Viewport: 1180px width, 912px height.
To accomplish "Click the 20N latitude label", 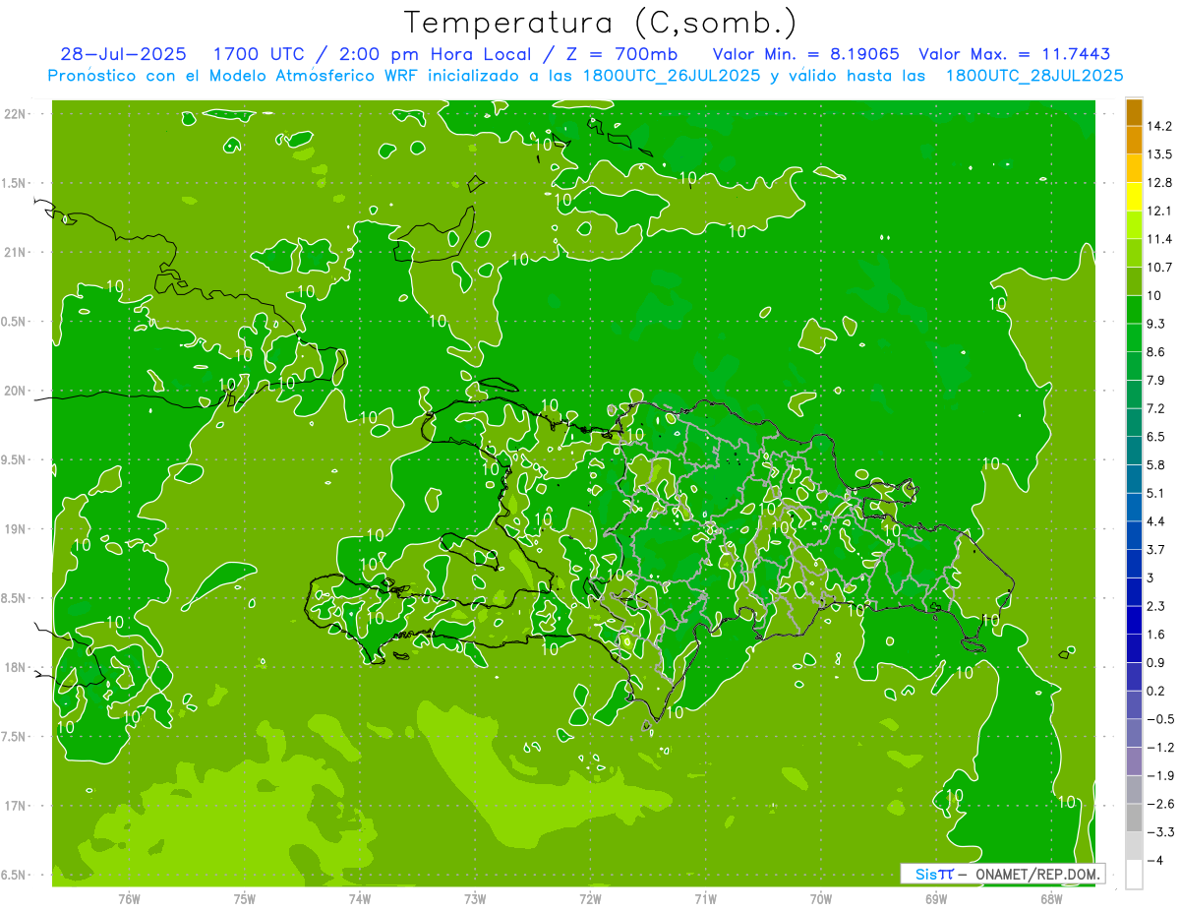I will pos(16,391).
